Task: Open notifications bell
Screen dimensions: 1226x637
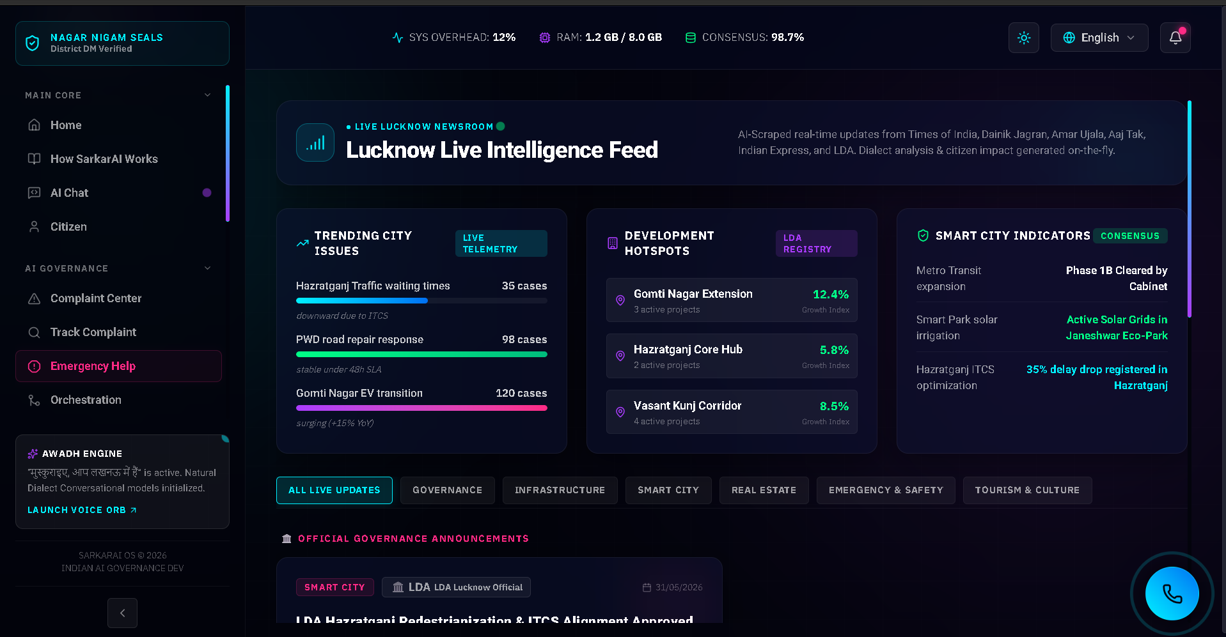Action: pyautogui.click(x=1175, y=38)
